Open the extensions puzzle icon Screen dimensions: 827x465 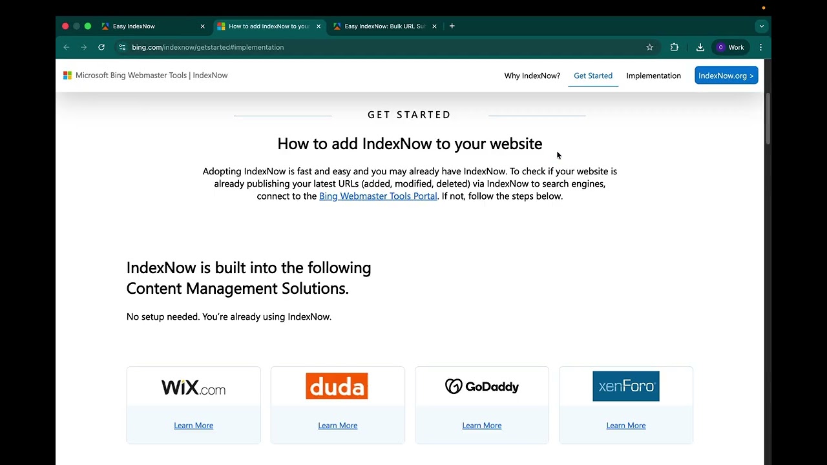(x=675, y=47)
